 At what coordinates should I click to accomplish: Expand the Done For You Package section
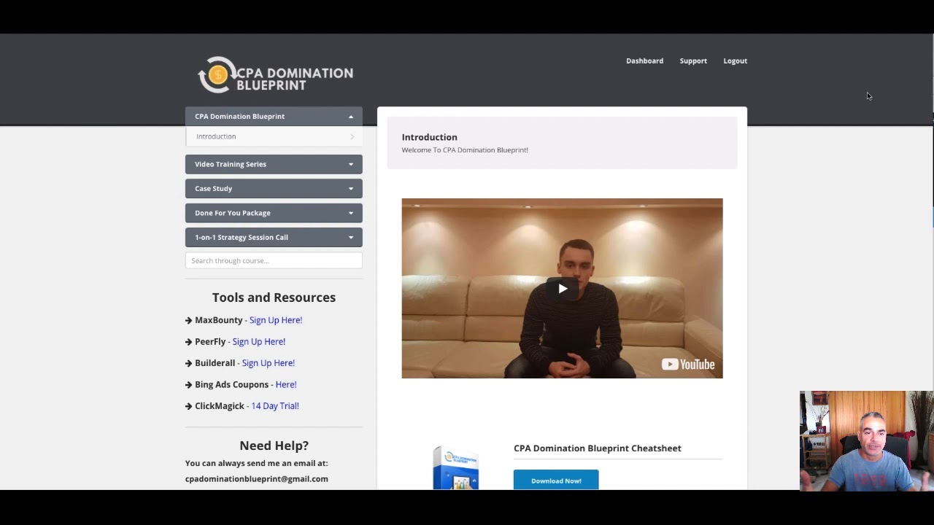click(274, 213)
